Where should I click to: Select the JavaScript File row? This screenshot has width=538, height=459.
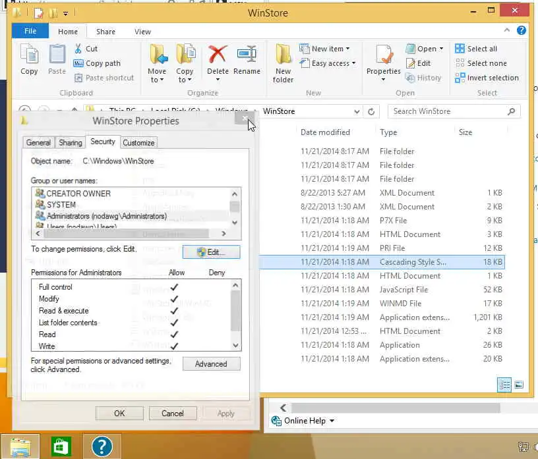[382, 290]
